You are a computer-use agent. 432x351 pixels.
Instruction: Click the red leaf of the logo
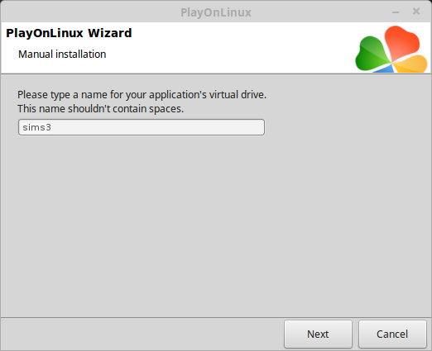click(401, 41)
